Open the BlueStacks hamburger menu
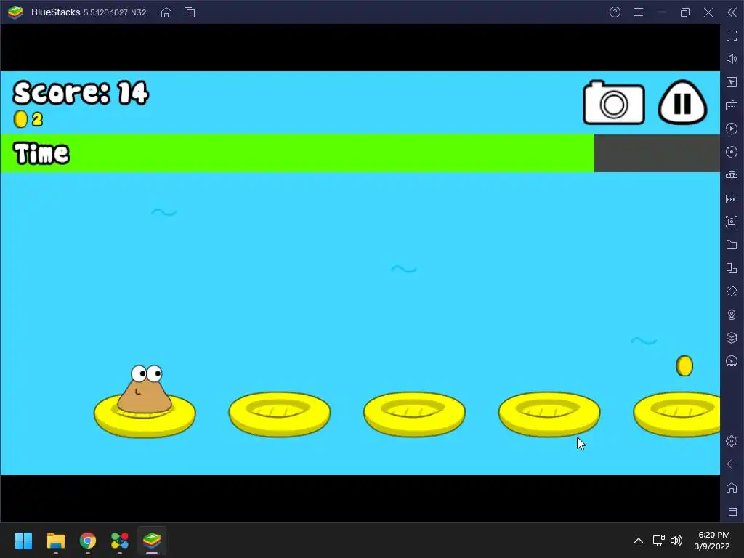This screenshot has height=558, width=744. [x=639, y=12]
